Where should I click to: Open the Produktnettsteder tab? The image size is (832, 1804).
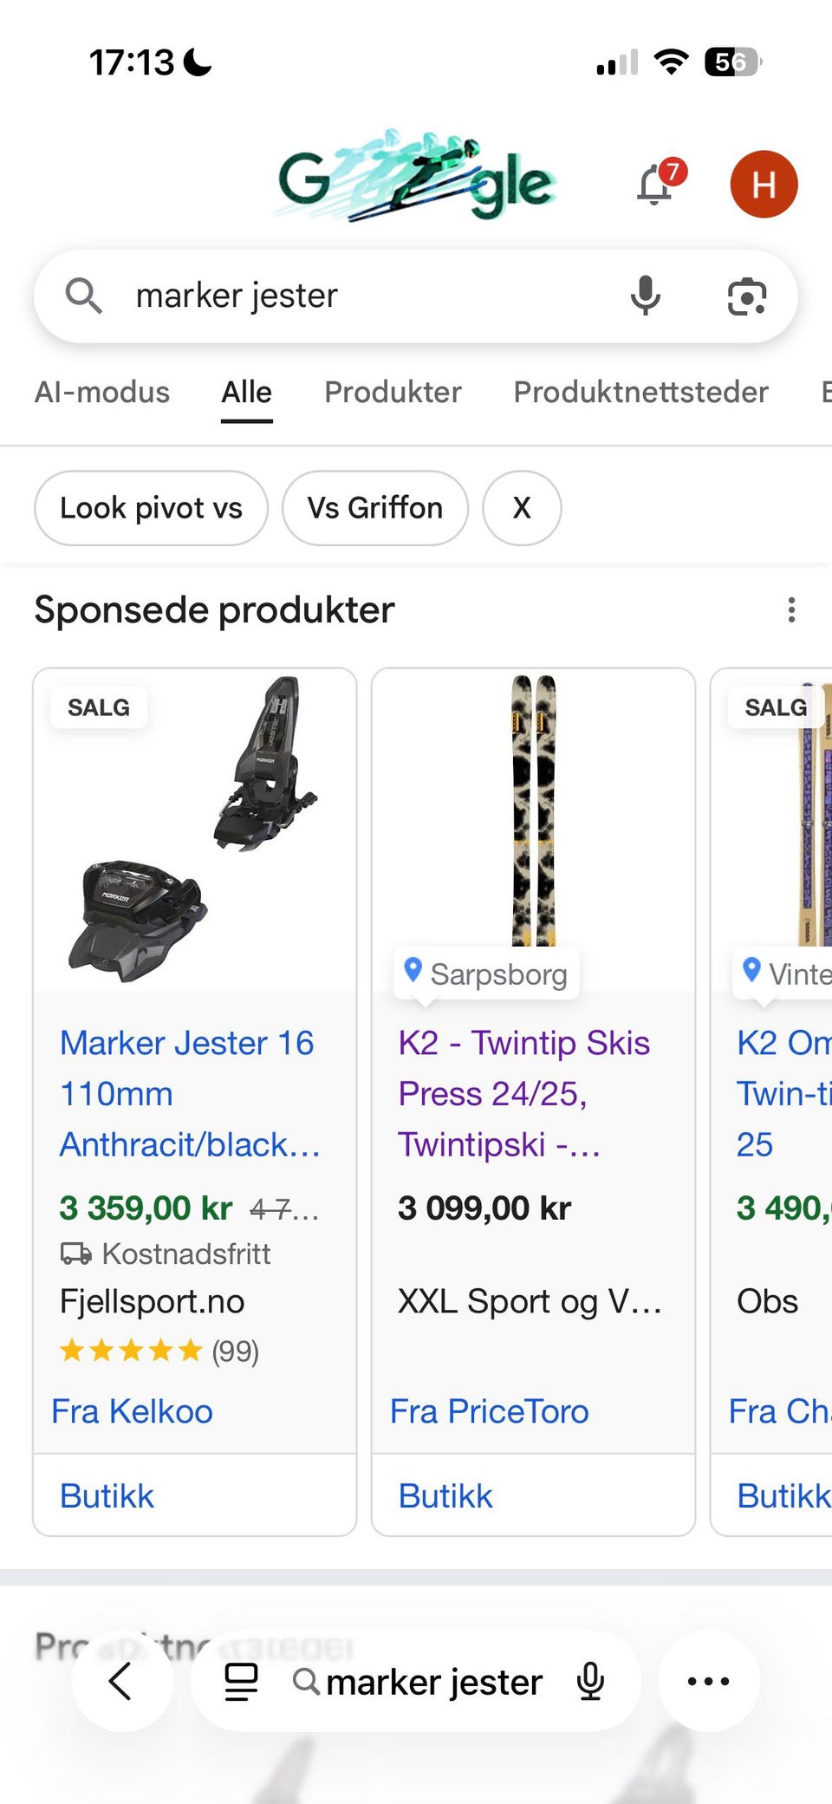pos(640,392)
